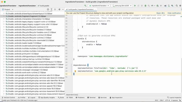Select Gradle: androidx.lifecycle:lifecycle-common:2.1.0 row
This screenshot has height=102, width=182.
32,27
